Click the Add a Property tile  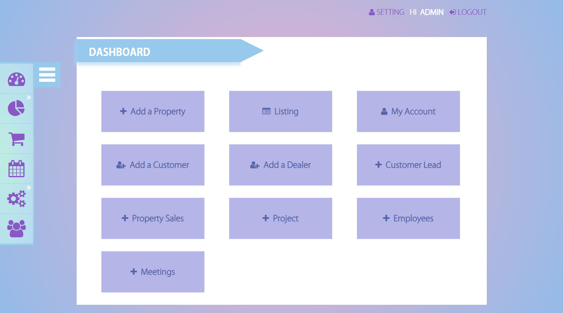tap(153, 111)
